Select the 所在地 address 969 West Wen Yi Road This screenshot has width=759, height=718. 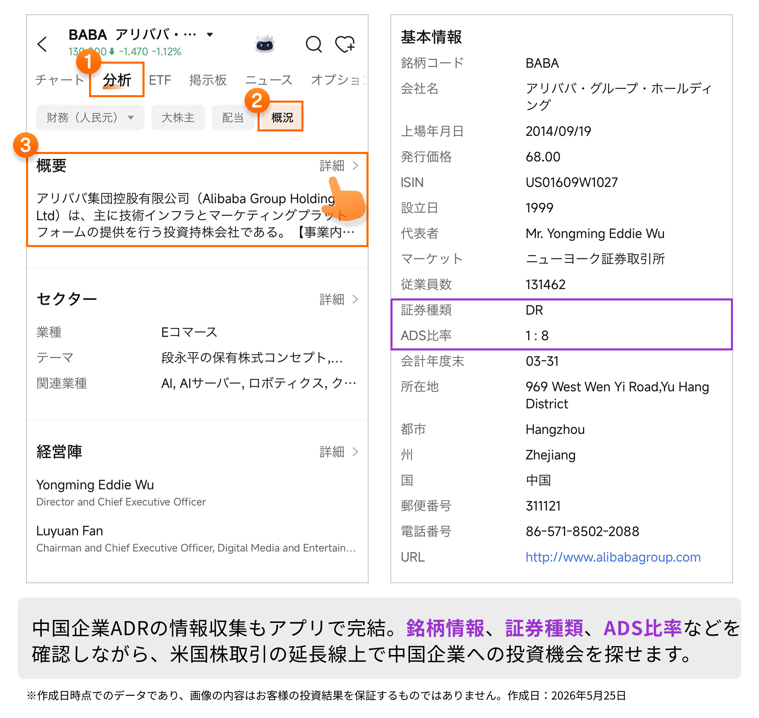coord(617,395)
